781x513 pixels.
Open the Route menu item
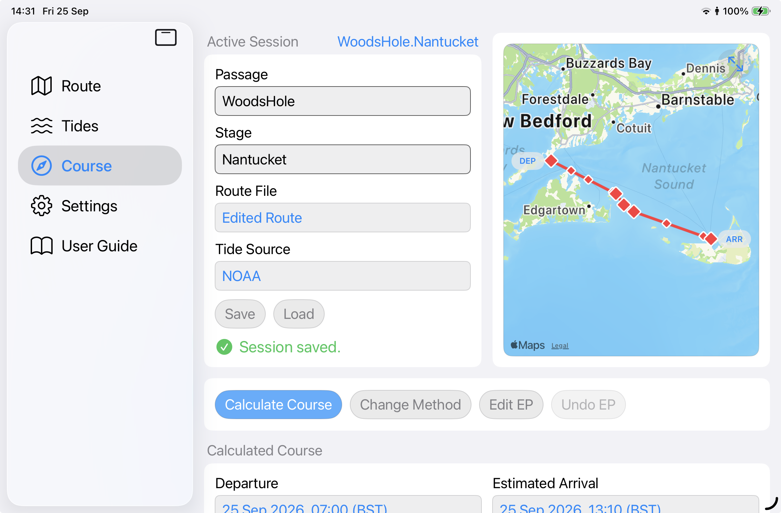[100, 86]
